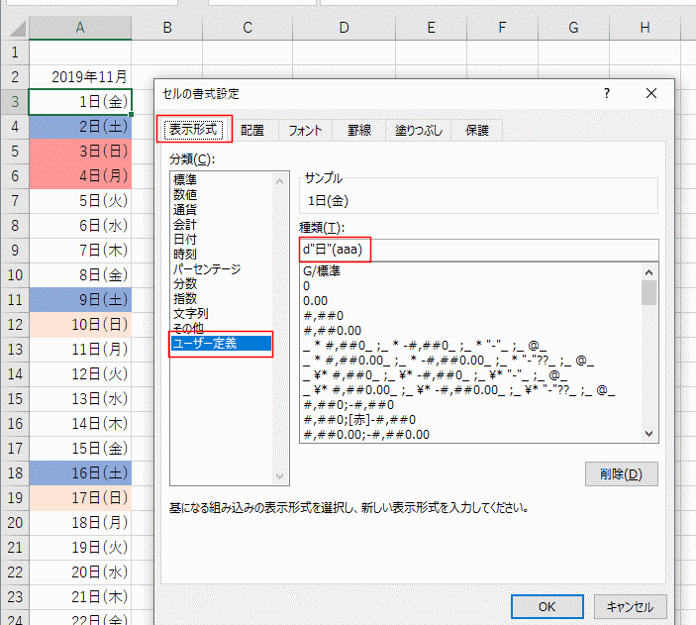This screenshot has width=696, height=625.
Task: Select G/標準 format in type list
Action: tap(326, 270)
